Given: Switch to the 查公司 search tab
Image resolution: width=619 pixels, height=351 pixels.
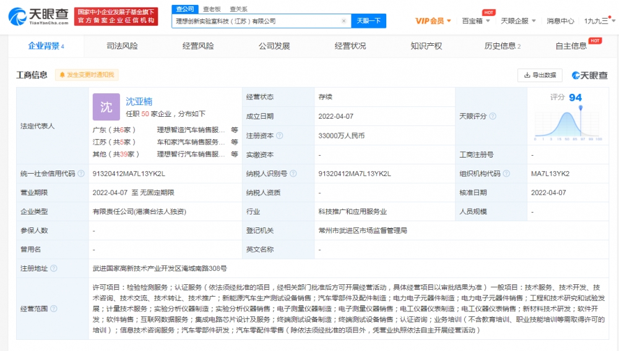Looking at the screenshot, I should tap(184, 9).
